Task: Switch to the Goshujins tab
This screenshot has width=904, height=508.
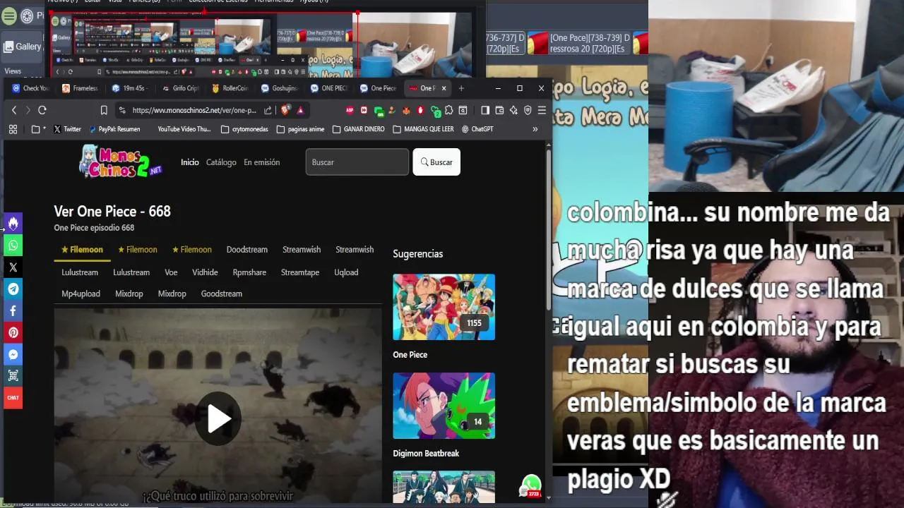Action: click(280, 88)
